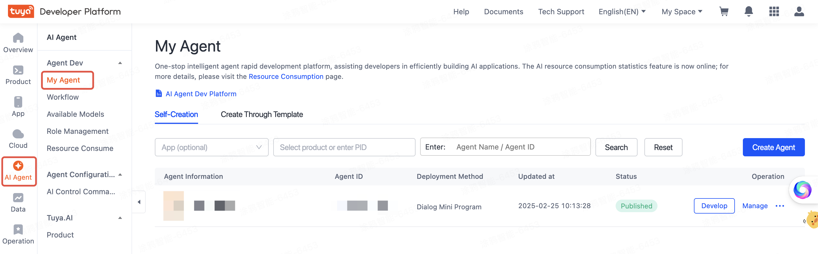818x254 pixels.
Task: Click the Dialog Mini Program cell
Action: coord(449,207)
